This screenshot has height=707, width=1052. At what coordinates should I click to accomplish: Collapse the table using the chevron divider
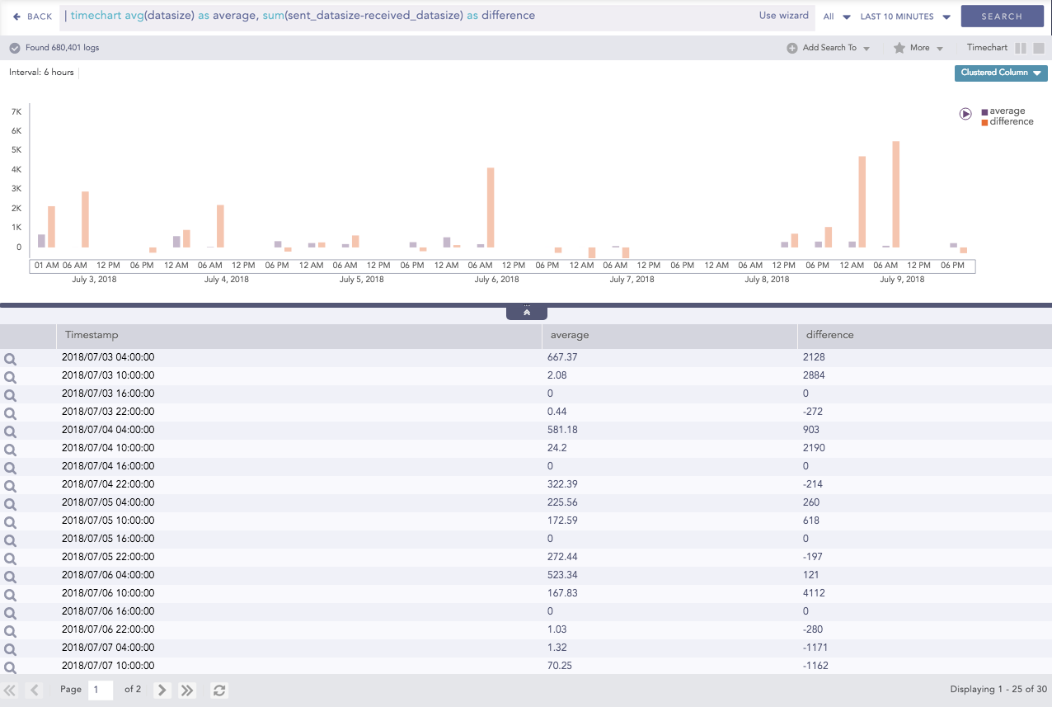point(526,311)
